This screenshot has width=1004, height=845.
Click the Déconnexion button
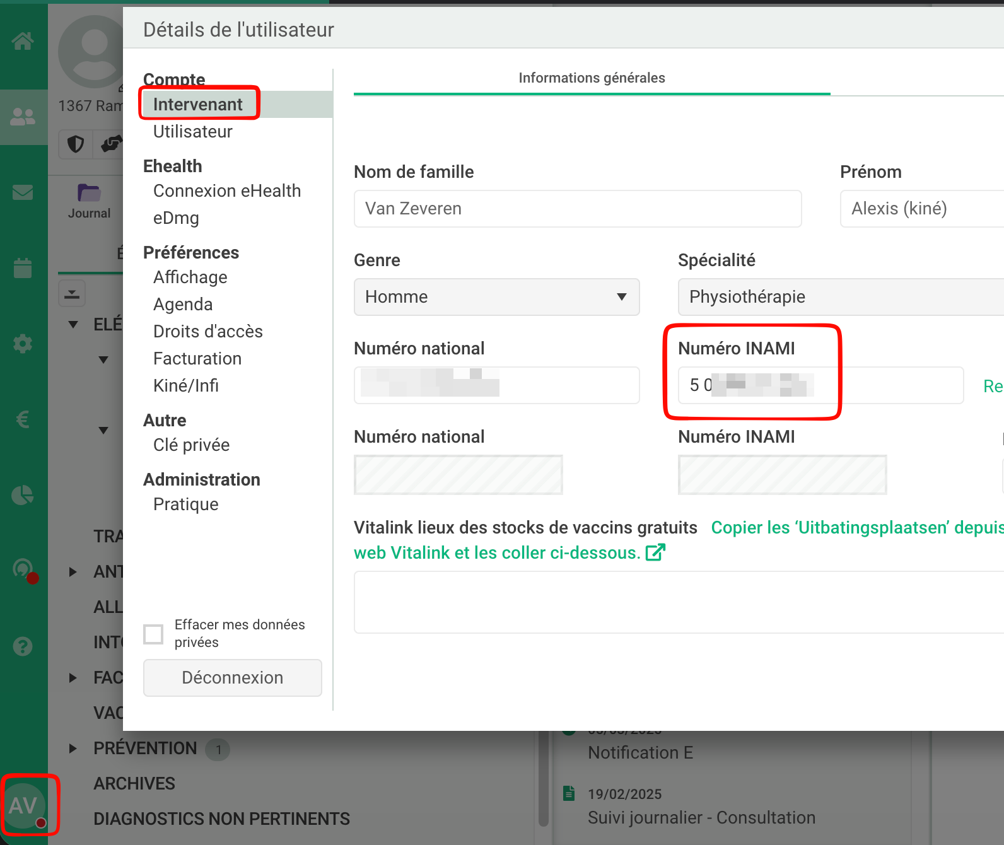[x=232, y=678]
